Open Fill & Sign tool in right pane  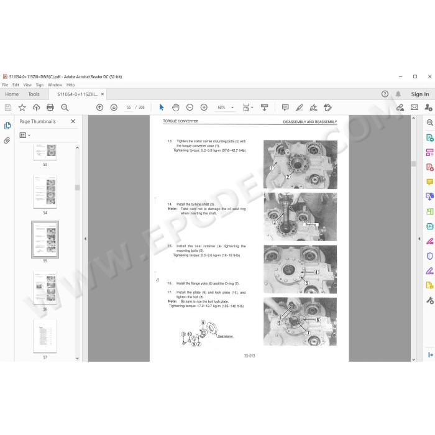pyautogui.click(x=430, y=270)
